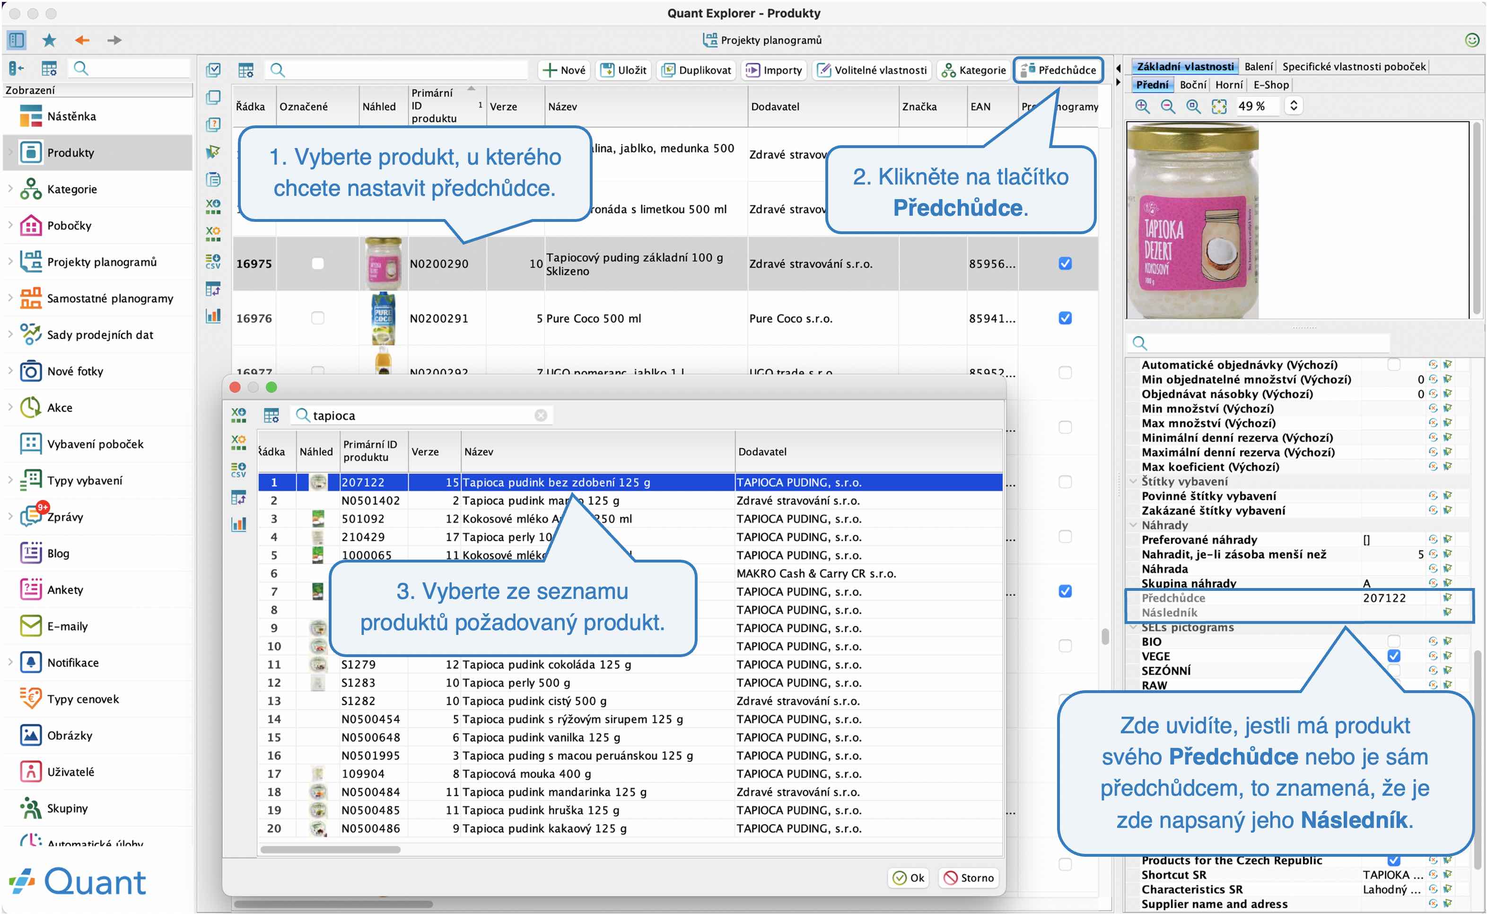Go forward with the gray right arrow

click(114, 40)
